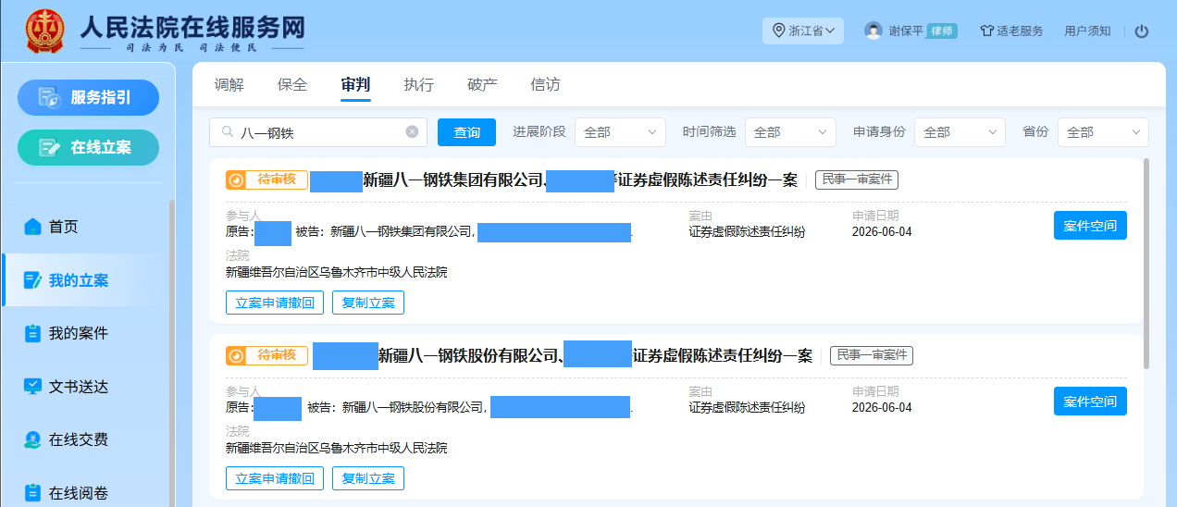Click the 服务指引 document icon
Image resolution: width=1177 pixels, height=507 pixels.
[50, 97]
